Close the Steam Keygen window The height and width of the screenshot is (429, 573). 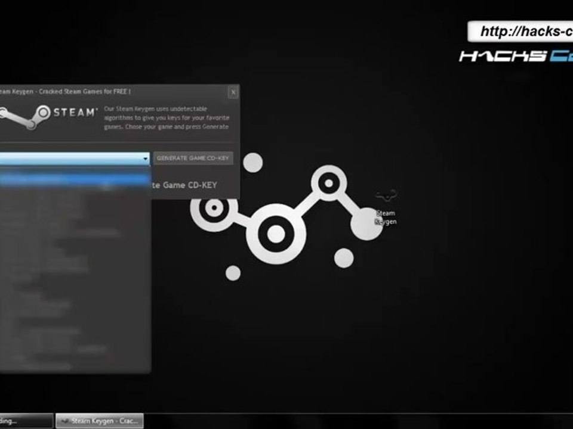coord(233,92)
